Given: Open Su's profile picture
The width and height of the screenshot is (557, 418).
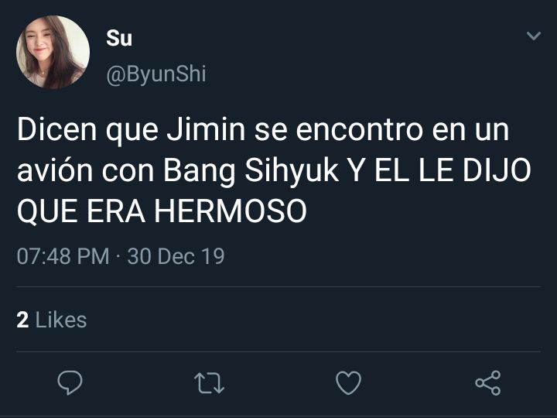Looking at the screenshot, I should (x=53, y=52).
